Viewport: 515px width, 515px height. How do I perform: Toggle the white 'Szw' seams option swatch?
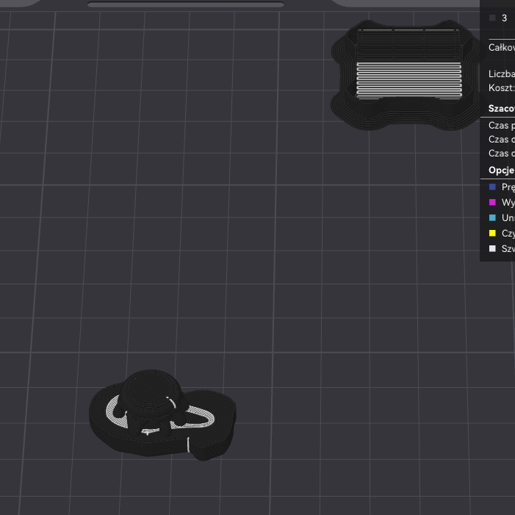(x=492, y=248)
